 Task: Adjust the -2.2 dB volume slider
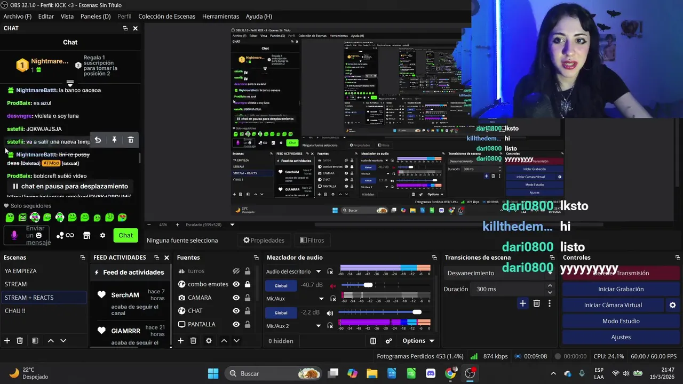pos(417,313)
